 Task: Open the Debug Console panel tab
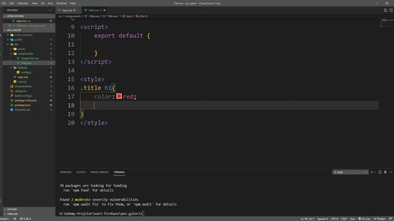tap(100, 172)
